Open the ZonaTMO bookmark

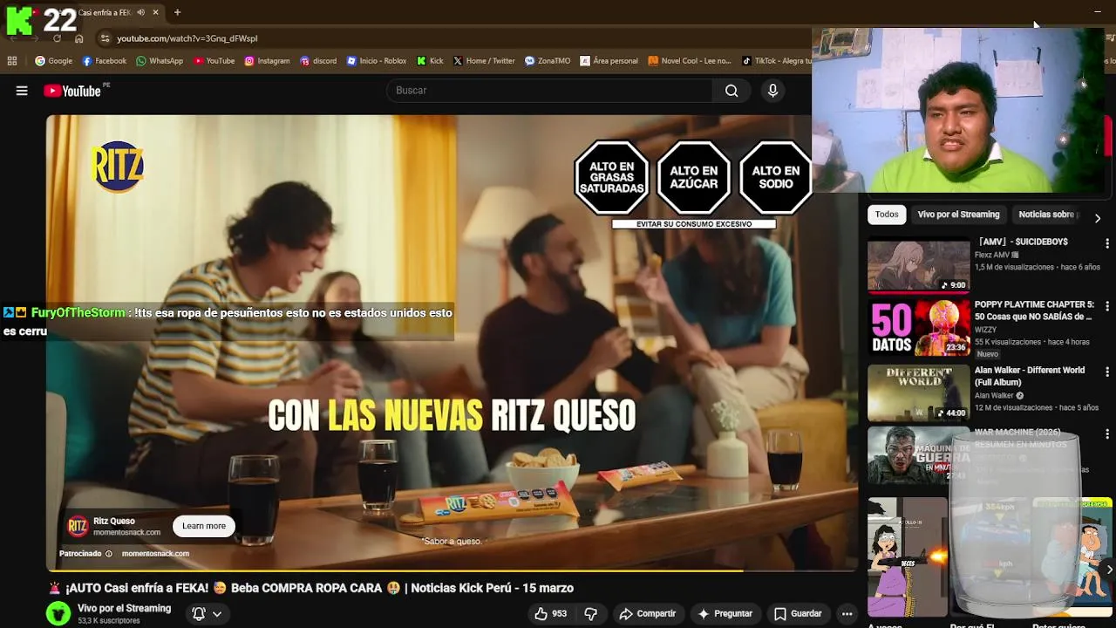pos(547,61)
